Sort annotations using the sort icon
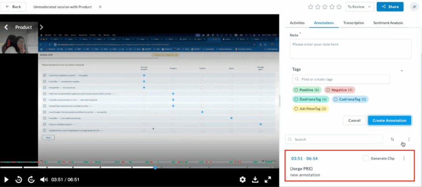 click(392, 139)
